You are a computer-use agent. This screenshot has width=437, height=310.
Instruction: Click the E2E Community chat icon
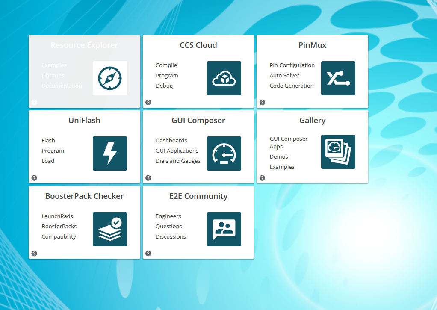[224, 229]
